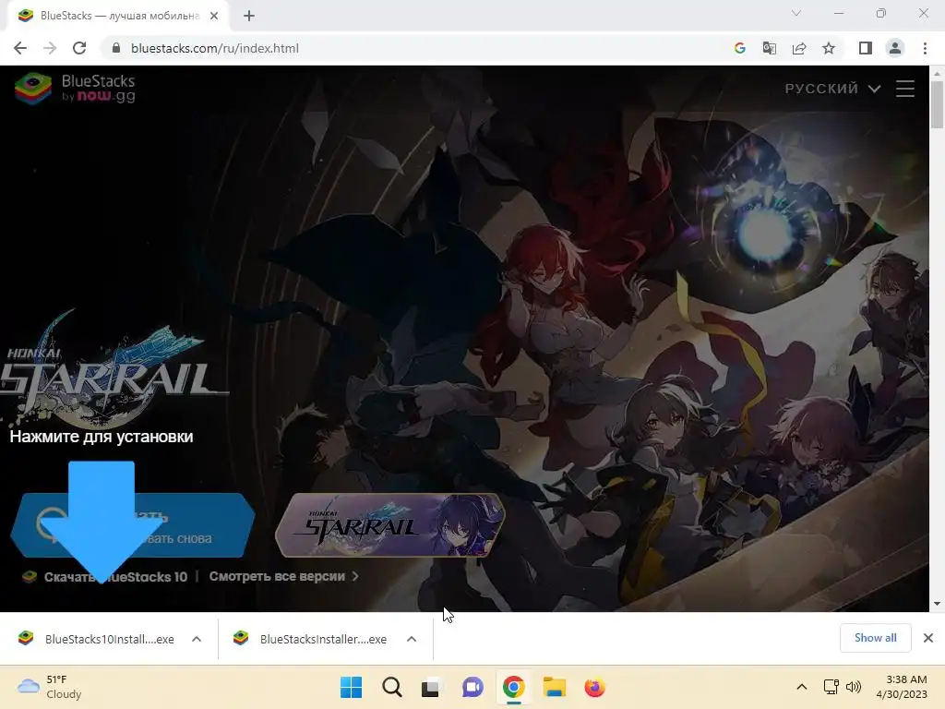The width and height of the screenshot is (945, 709).
Task: Click the blue BlueStacks download button
Action: 133,525
